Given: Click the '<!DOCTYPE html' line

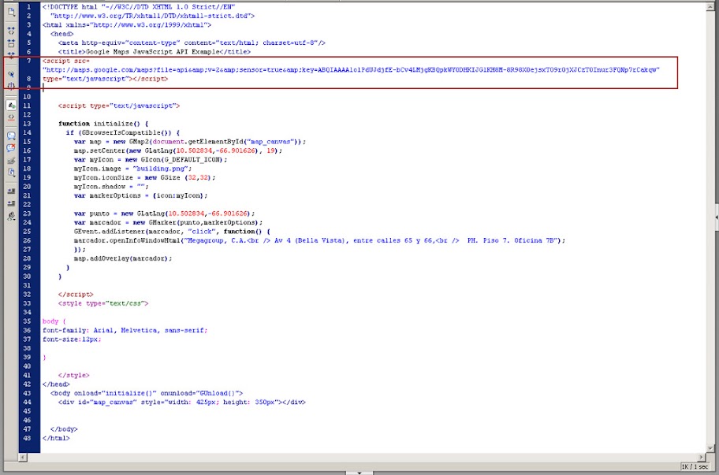Looking at the screenshot, I should pyautogui.click(x=139, y=7).
